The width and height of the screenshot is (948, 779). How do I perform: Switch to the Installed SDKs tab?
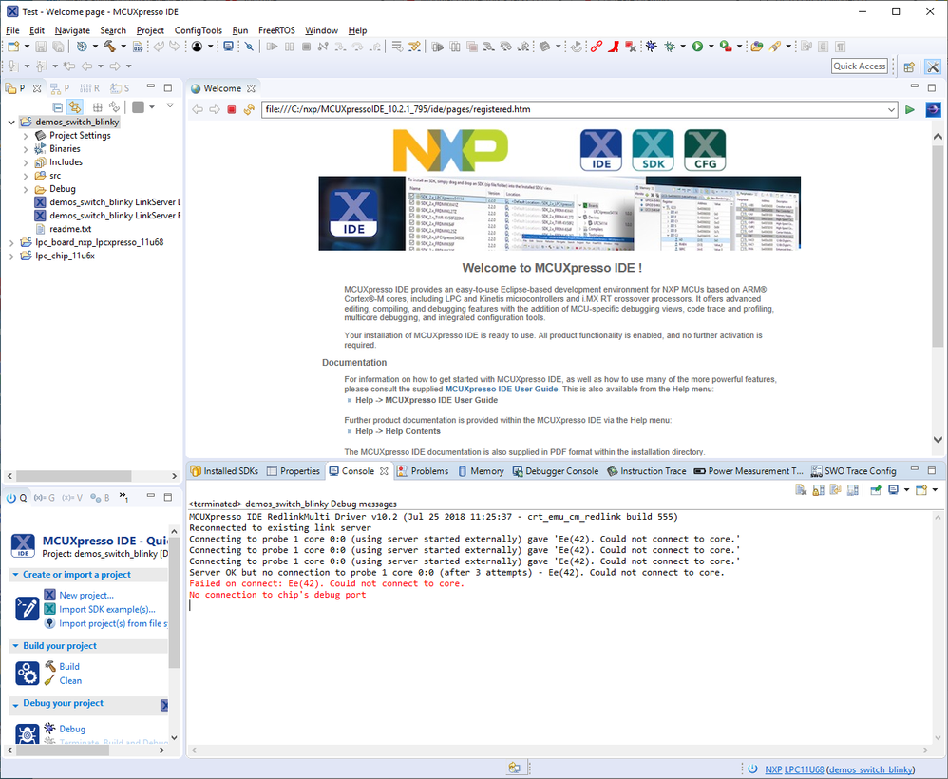(225, 471)
